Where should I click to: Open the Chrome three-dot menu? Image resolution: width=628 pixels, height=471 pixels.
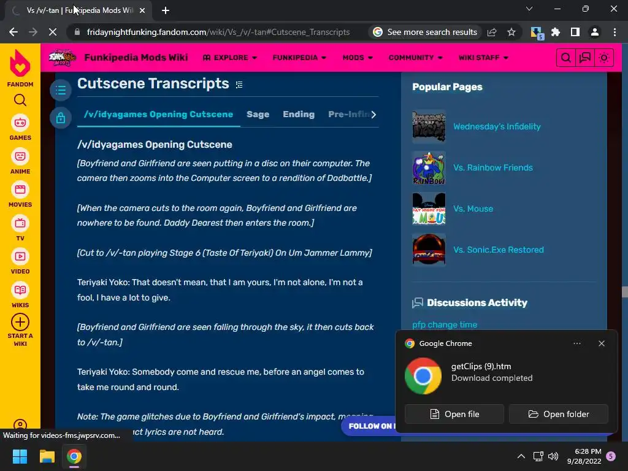[x=615, y=32]
